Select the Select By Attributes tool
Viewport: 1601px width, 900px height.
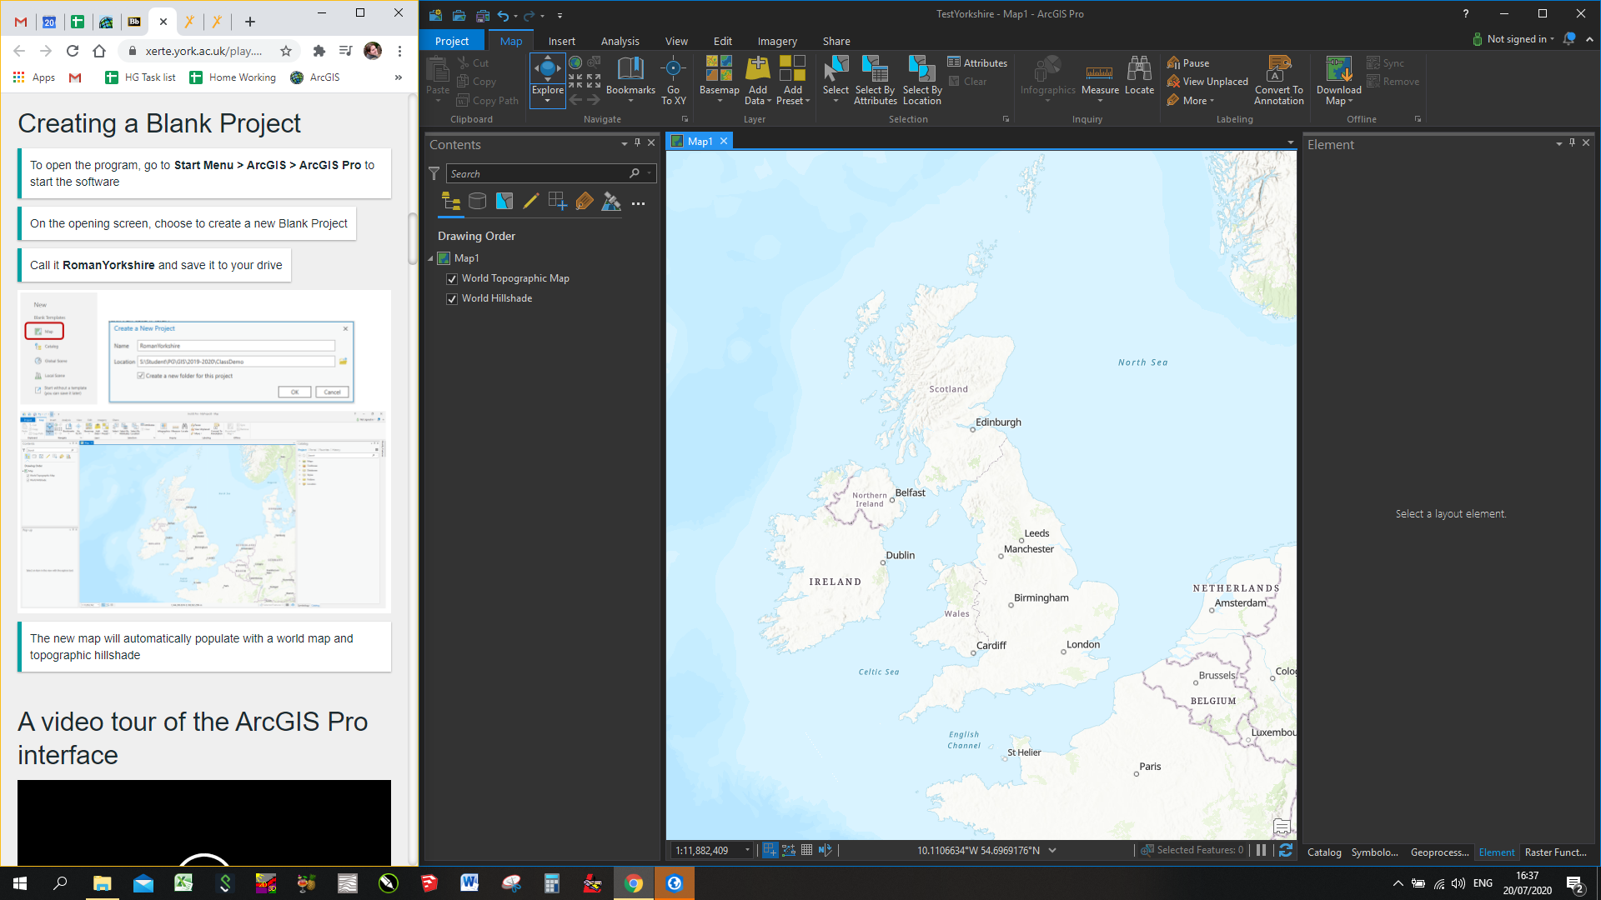(875, 79)
